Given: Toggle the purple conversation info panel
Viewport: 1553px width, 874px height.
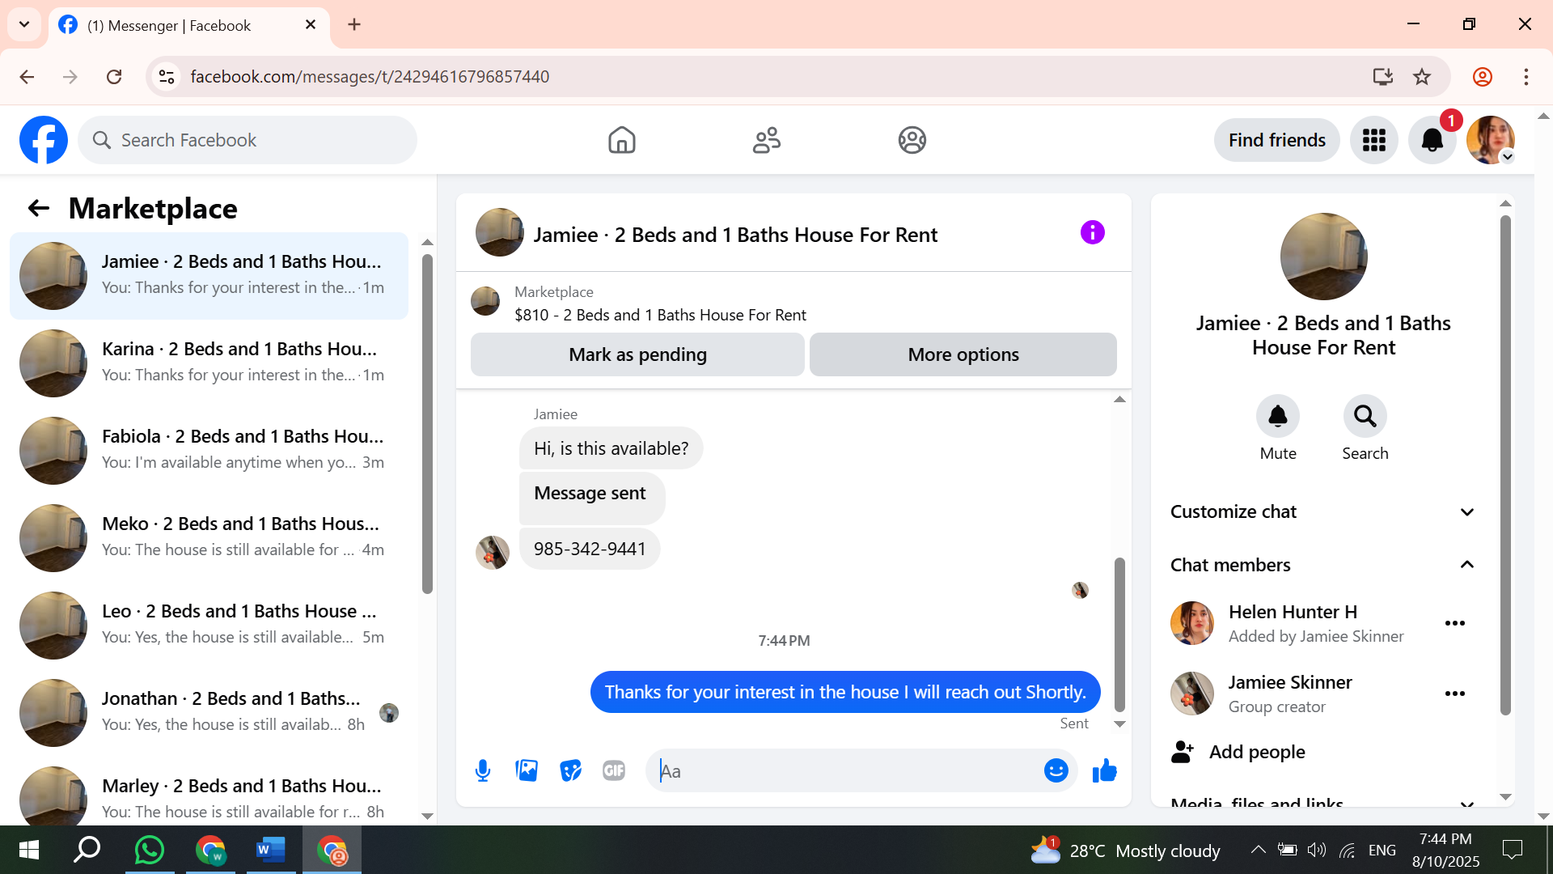Looking at the screenshot, I should click(x=1092, y=233).
